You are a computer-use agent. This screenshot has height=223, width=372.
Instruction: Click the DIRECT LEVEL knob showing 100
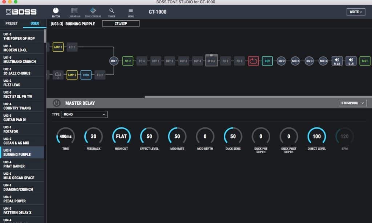click(x=317, y=137)
